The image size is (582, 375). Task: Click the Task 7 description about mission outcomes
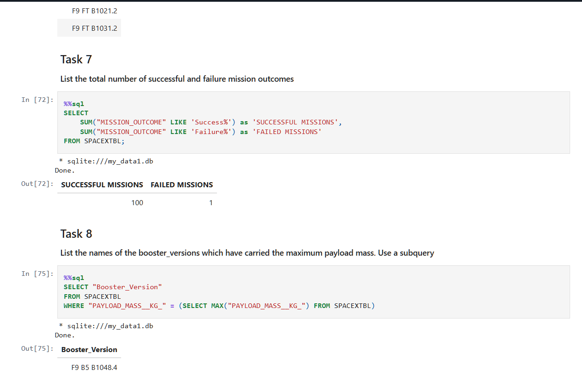tap(177, 79)
